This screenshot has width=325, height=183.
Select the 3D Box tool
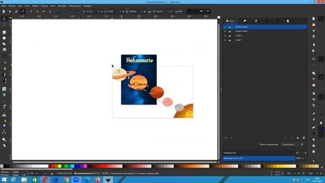pyautogui.click(x=4, y=50)
